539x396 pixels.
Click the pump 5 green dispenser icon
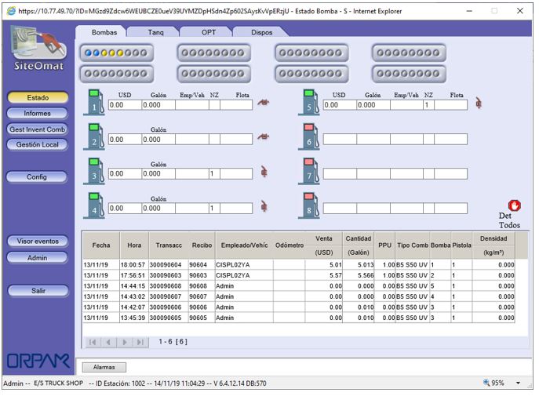[310, 103]
